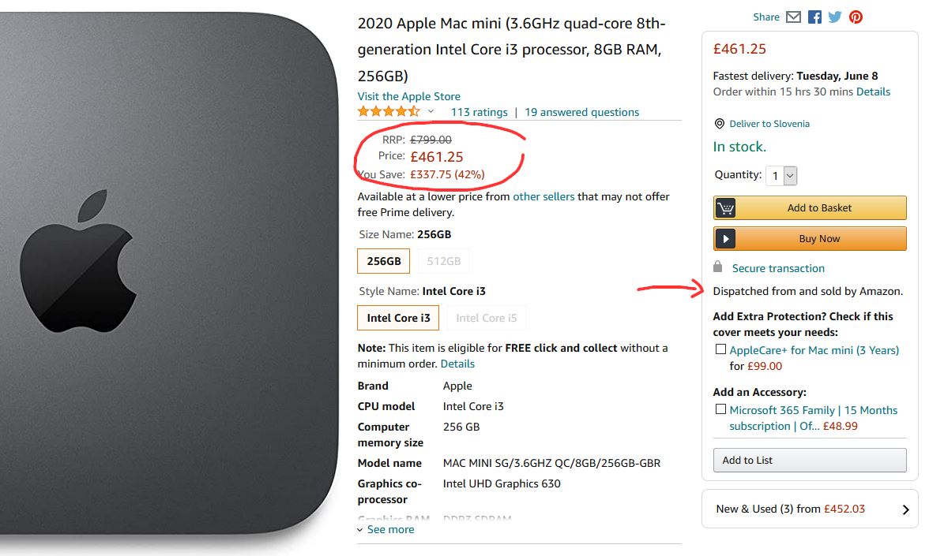This screenshot has height=556, width=929.
Task: Click the star rating icons
Action: (x=388, y=112)
